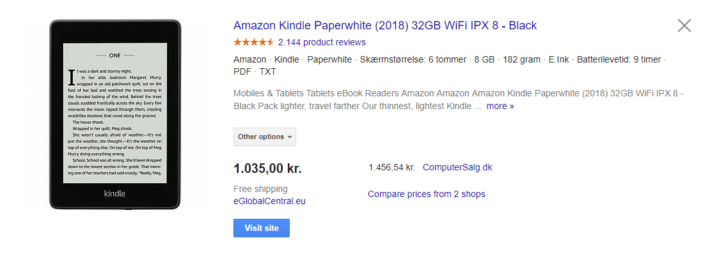
Task: Click the 1.035,00 kr. price
Action: 267,168
